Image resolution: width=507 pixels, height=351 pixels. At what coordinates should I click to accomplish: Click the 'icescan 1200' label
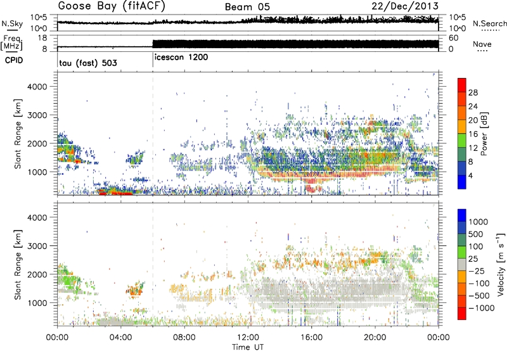point(181,57)
